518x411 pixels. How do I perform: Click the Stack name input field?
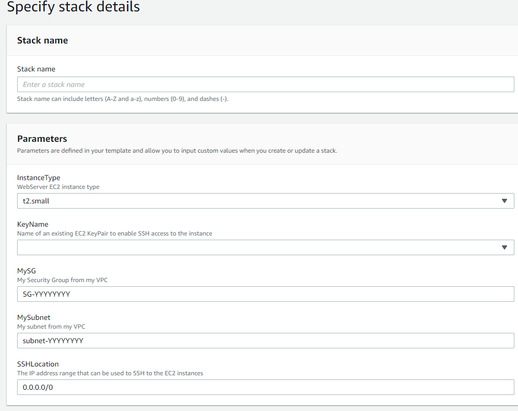(x=266, y=84)
